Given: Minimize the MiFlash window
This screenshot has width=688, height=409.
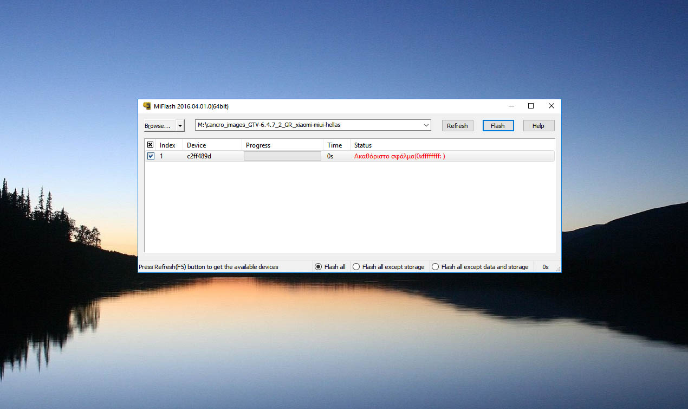Looking at the screenshot, I should pyautogui.click(x=510, y=106).
